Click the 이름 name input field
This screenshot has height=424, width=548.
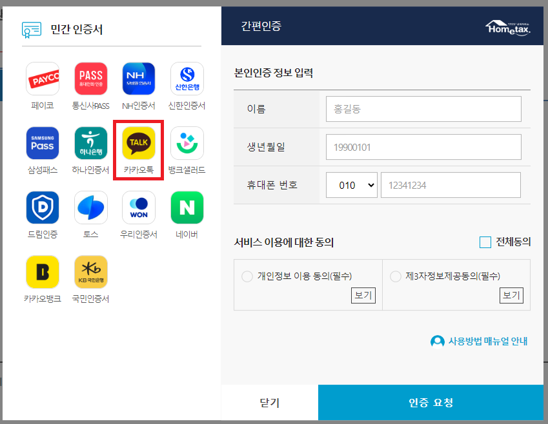tap(423, 109)
